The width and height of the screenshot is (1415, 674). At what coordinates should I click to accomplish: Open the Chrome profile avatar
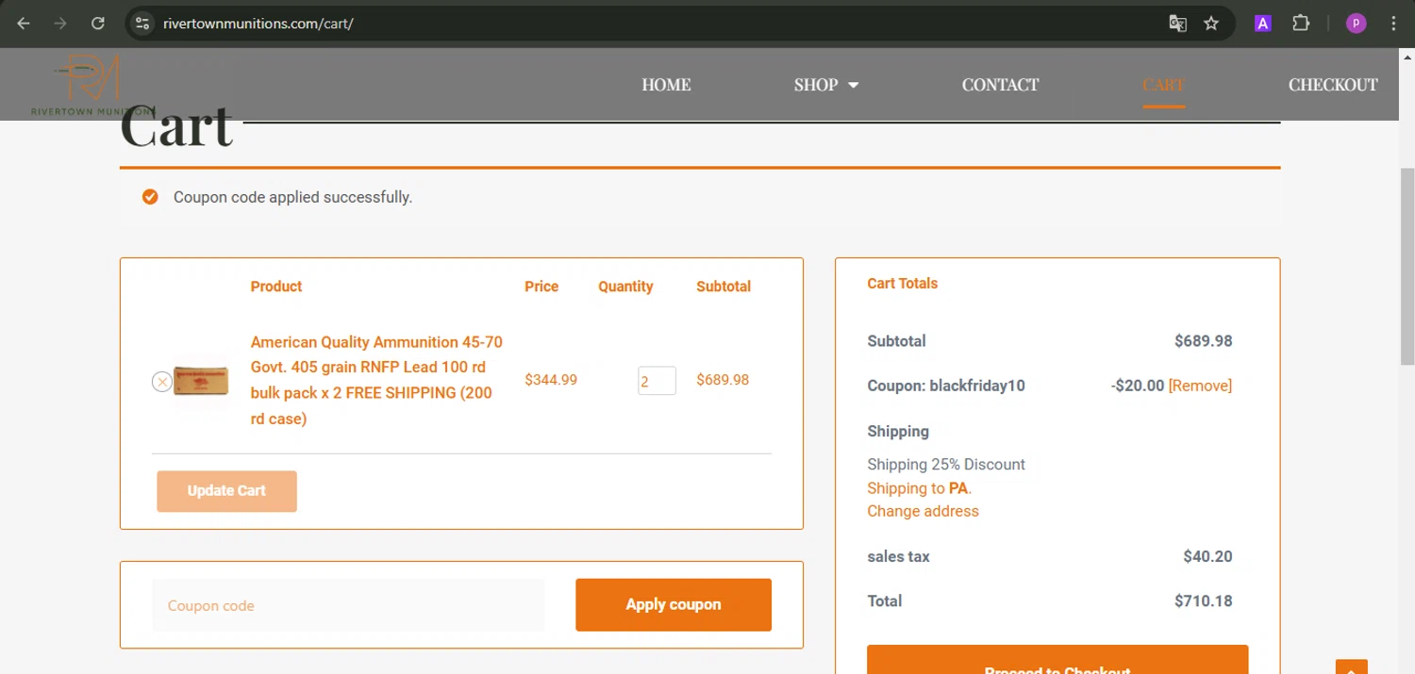(x=1356, y=24)
